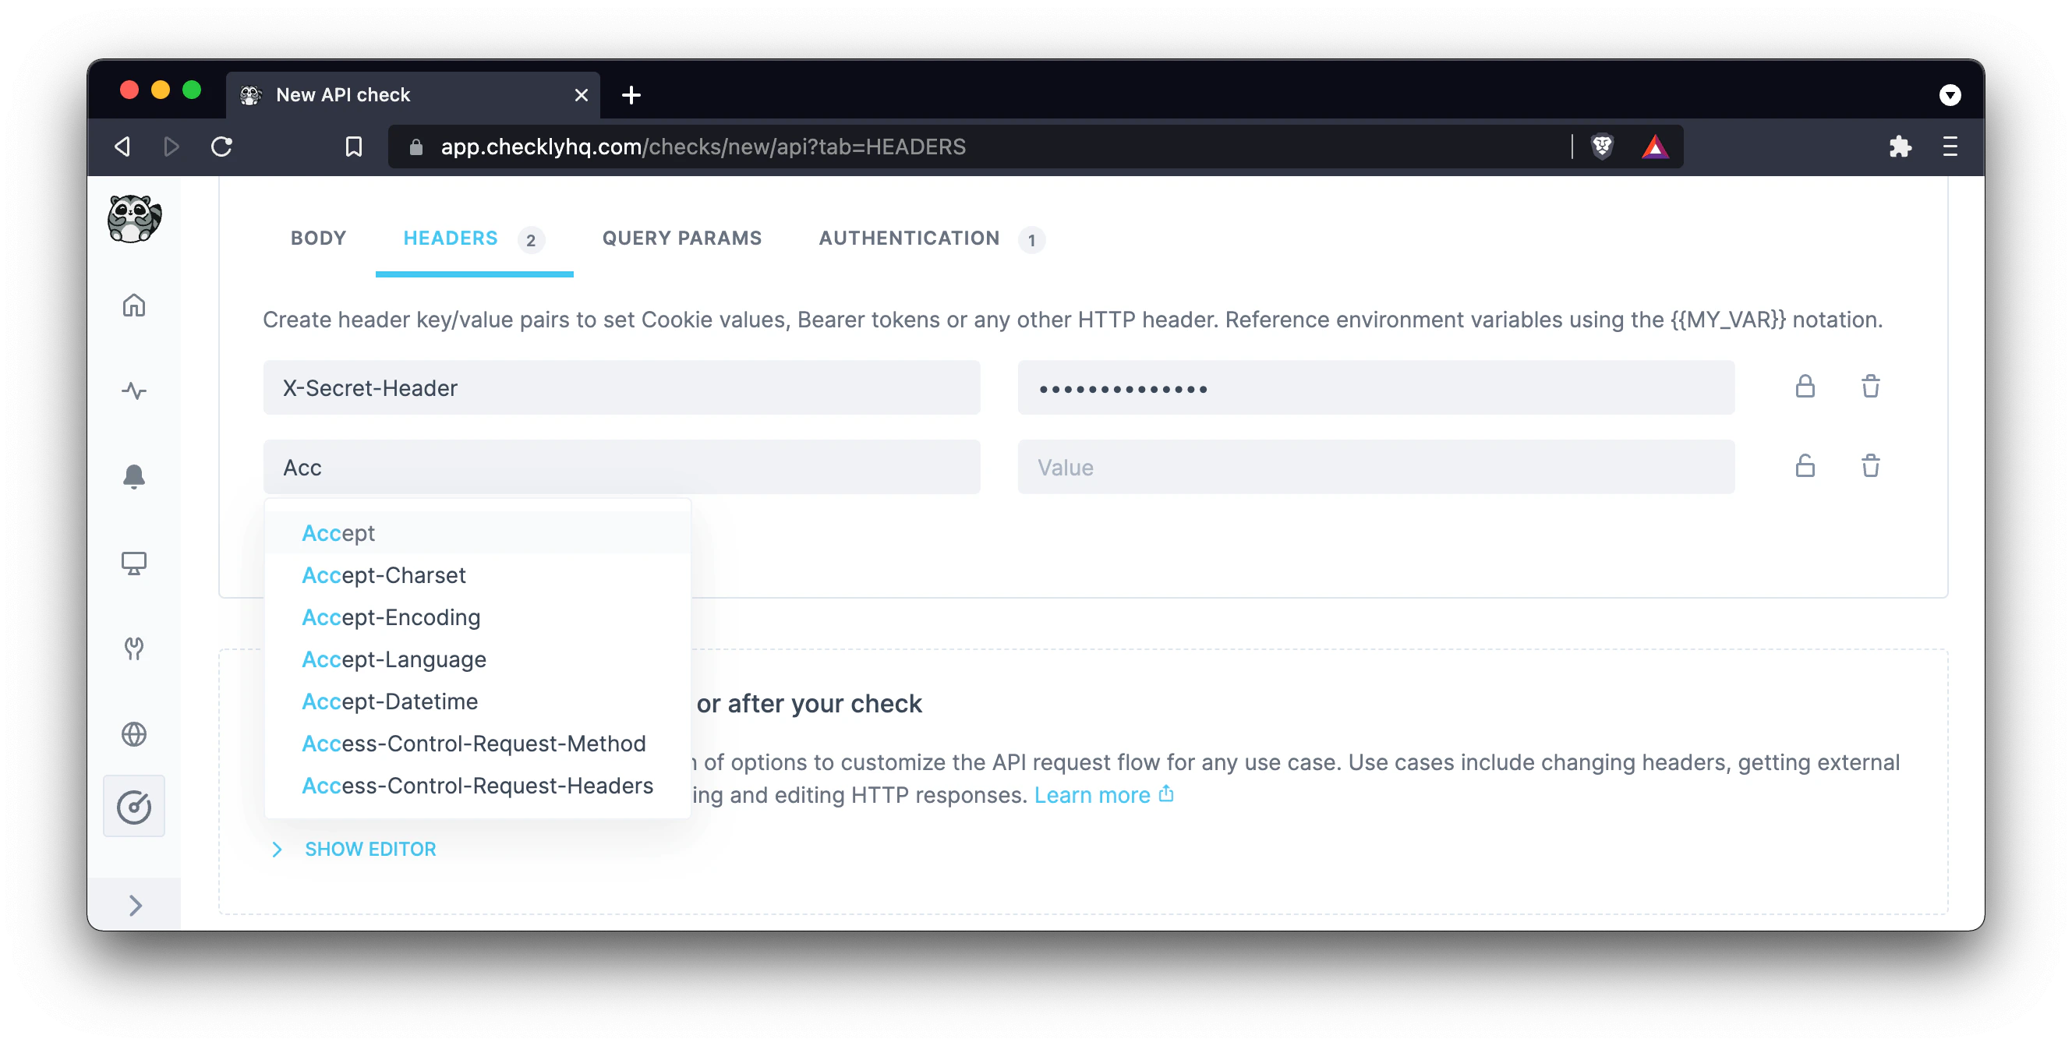Click the Learn more link
2072x1046 pixels.
1091,794
